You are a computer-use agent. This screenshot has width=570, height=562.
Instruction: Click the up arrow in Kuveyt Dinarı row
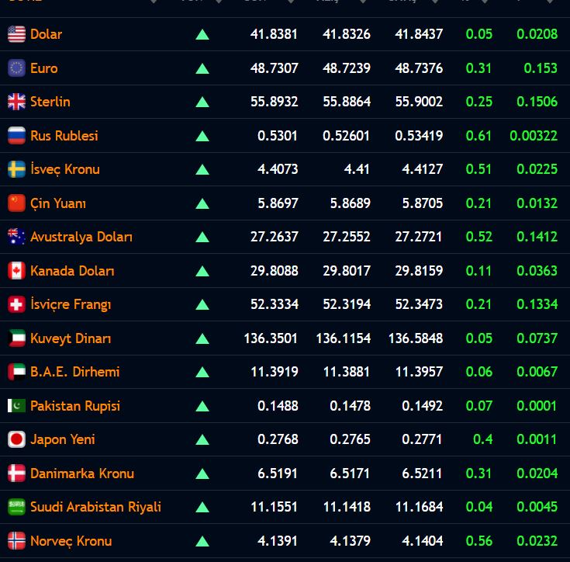coord(202,338)
